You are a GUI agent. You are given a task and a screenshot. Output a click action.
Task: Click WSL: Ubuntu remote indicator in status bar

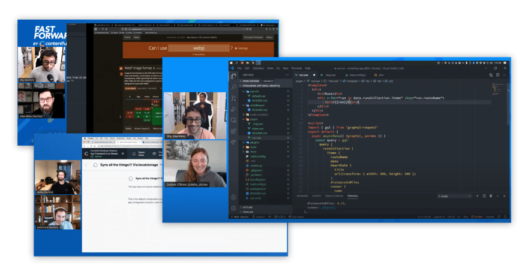[x=240, y=217]
